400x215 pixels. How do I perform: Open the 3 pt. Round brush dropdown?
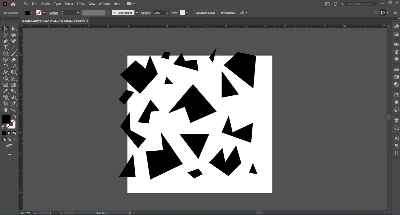tap(137, 13)
